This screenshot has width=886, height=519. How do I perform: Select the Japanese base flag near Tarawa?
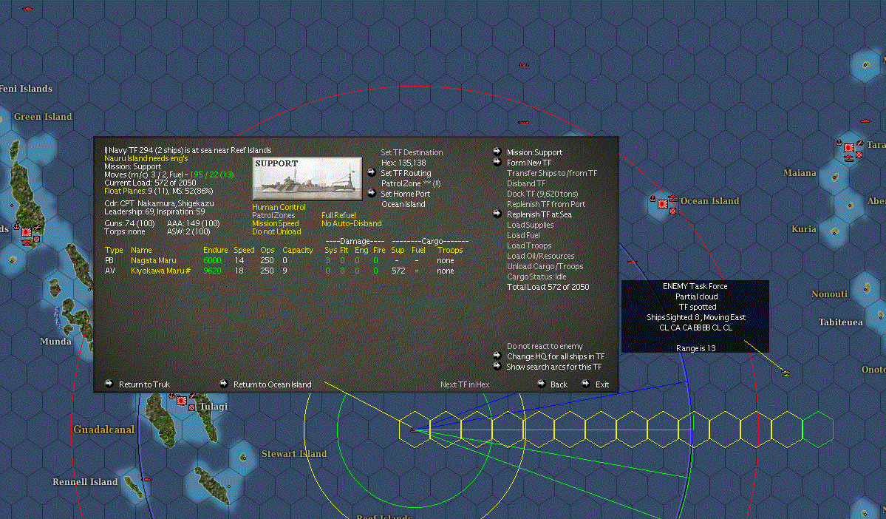(x=849, y=148)
